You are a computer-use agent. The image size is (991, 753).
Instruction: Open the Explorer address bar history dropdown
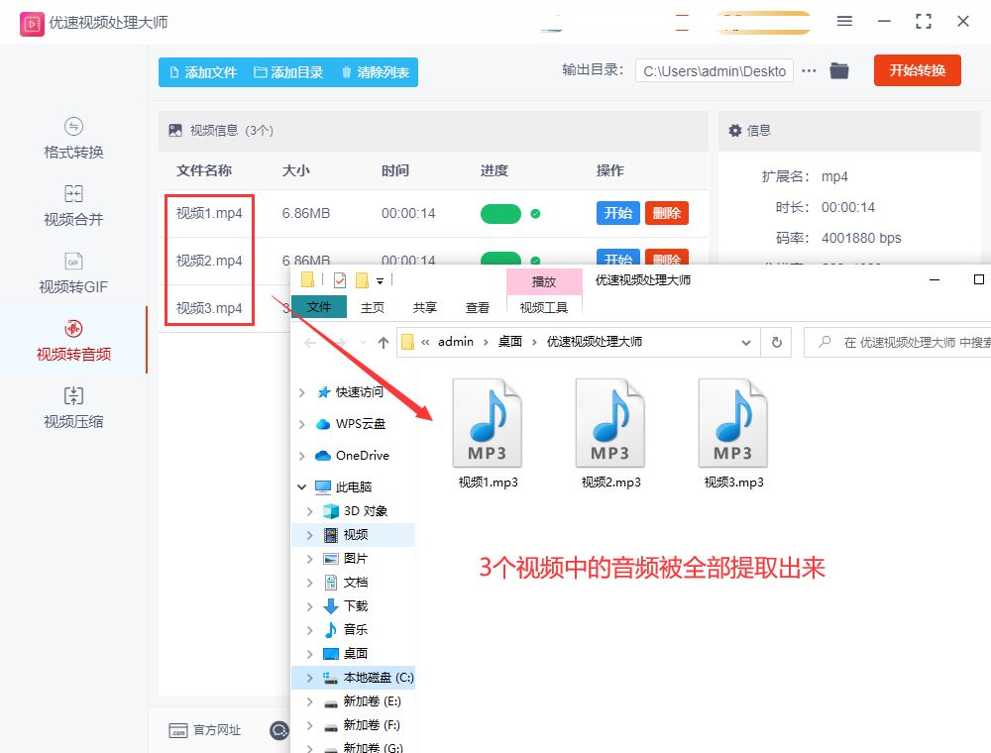tap(746, 343)
